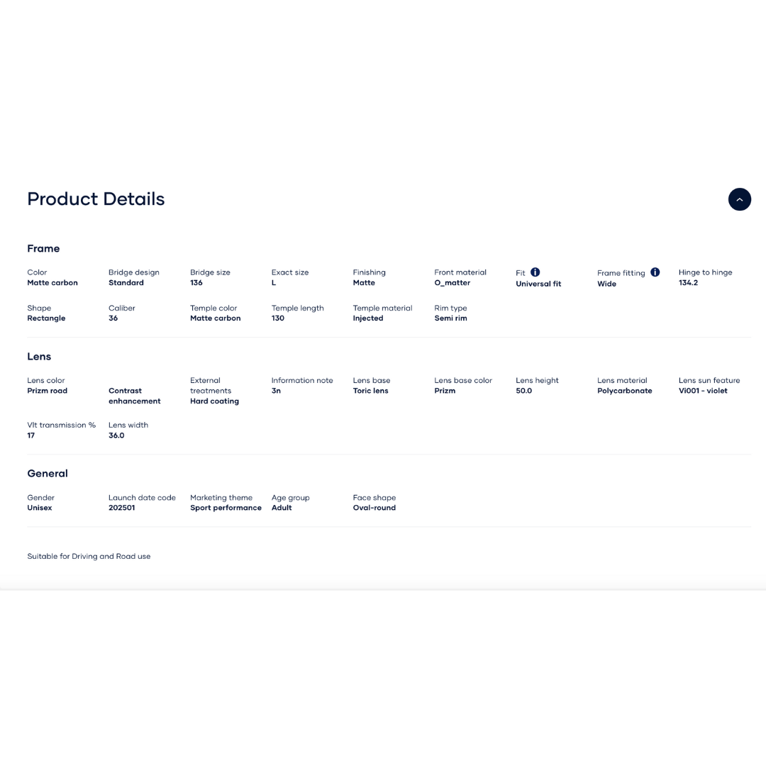766x766 pixels.
Task: Click the Wide frame fitting value
Action: tap(606, 284)
